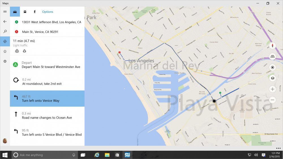Zoom in with the plus button
This screenshot has width=283, height=159.
(273, 89)
